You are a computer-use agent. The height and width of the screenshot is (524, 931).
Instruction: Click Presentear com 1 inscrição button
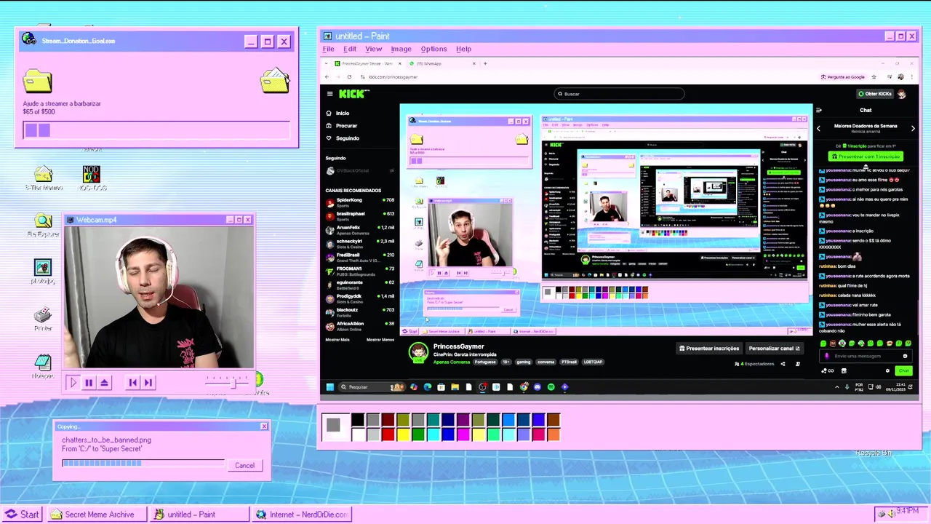tap(866, 156)
